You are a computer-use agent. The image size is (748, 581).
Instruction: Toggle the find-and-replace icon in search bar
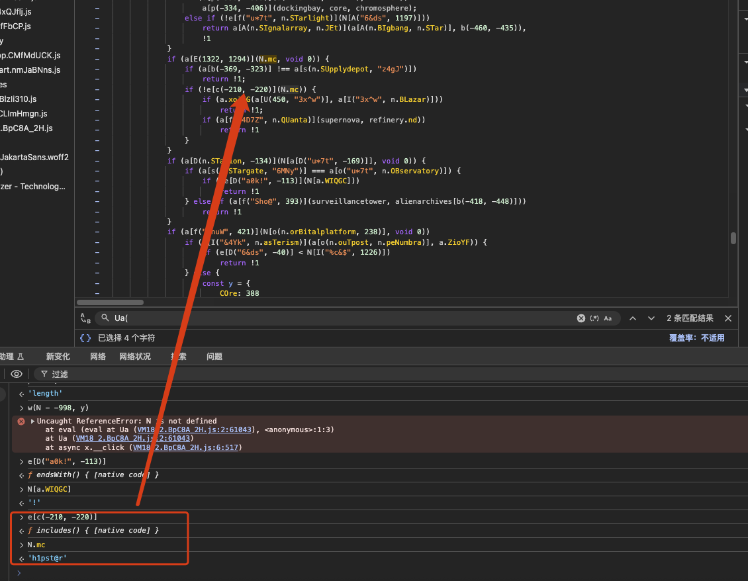point(85,318)
